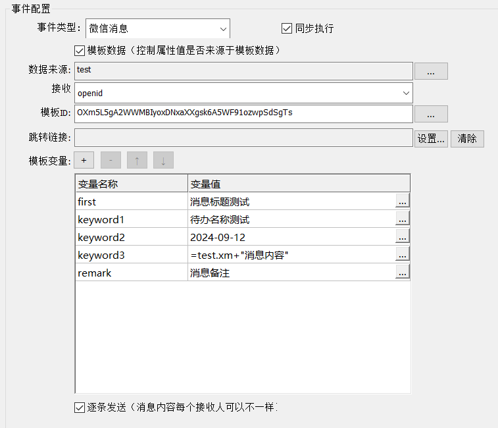Open browse button for data source test
Screen dimensions: 498x428
431,72
